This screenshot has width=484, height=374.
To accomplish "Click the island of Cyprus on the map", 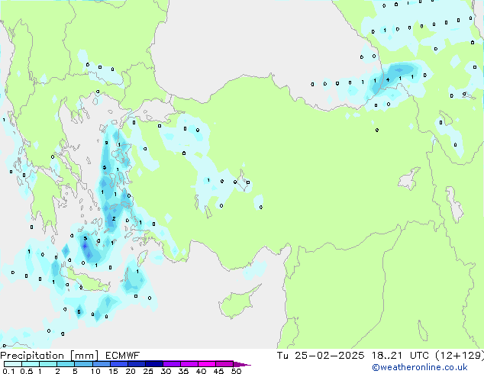I will coord(237,303).
